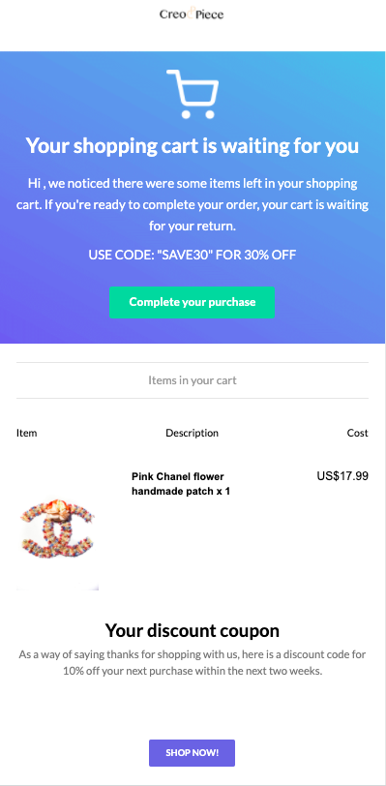
Task: Click the 10% off discount paragraph
Action: pyautogui.click(x=193, y=663)
